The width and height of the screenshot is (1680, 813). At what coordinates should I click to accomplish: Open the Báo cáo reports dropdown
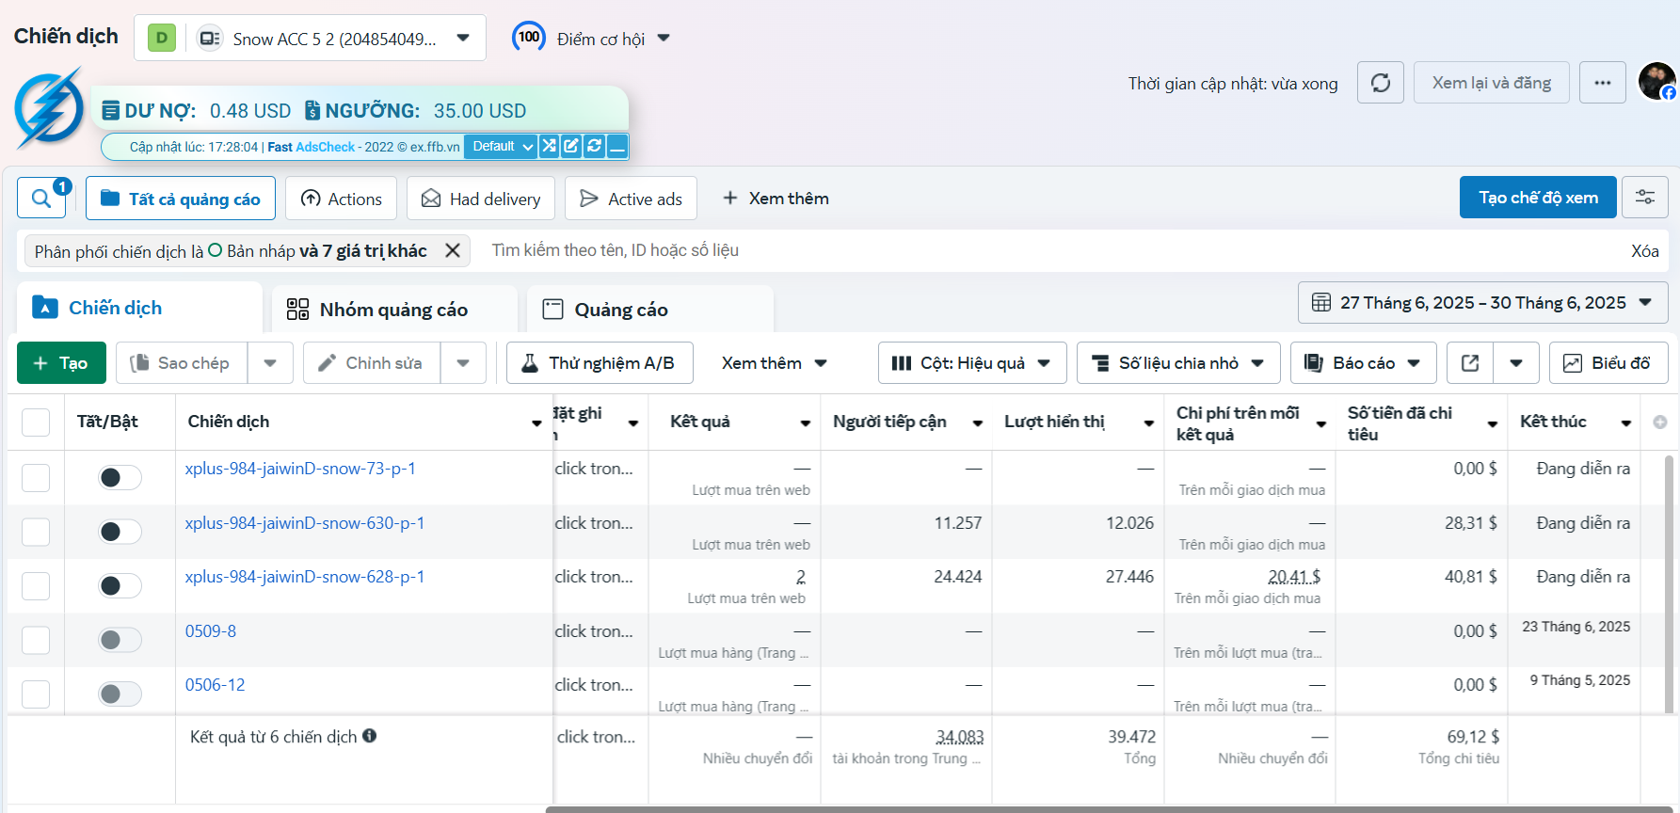[x=1363, y=363]
